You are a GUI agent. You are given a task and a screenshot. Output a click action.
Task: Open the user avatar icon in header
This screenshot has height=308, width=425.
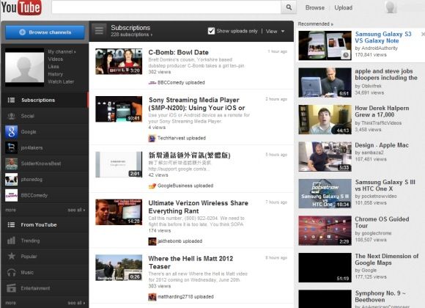[391, 7]
